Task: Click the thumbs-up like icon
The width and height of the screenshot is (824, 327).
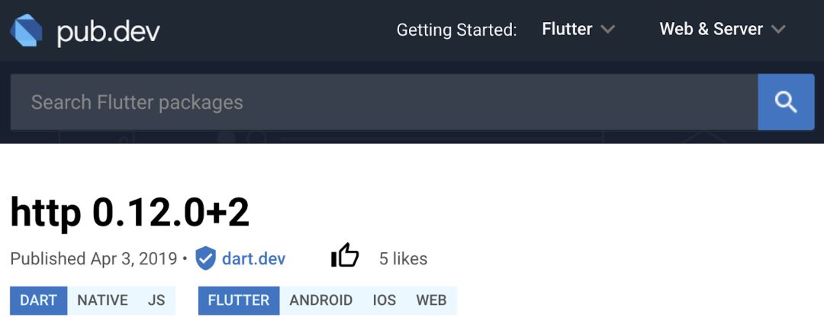Action: tap(345, 257)
